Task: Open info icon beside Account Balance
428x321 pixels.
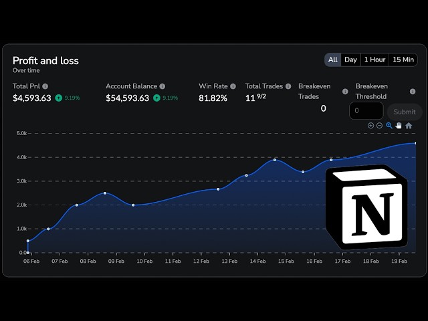Action: 162,86
